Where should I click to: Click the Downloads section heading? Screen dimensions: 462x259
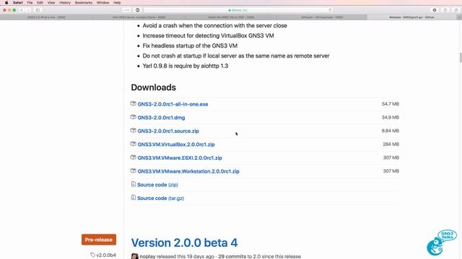point(154,88)
